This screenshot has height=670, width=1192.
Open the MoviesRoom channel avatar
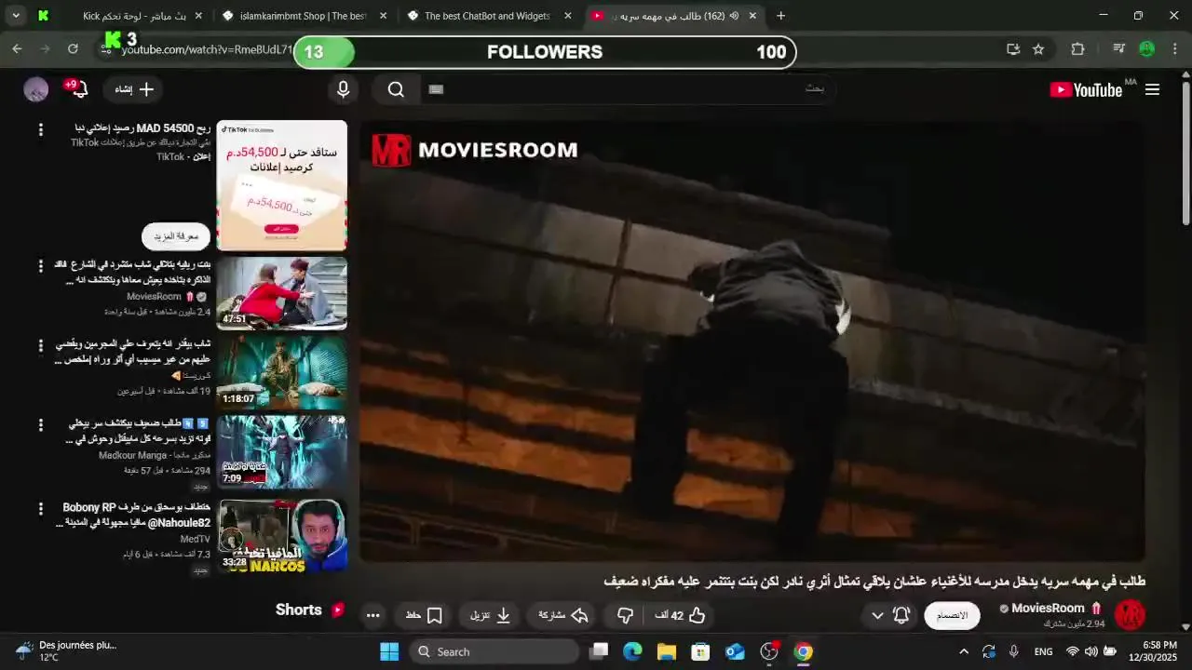[x=1130, y=614]
